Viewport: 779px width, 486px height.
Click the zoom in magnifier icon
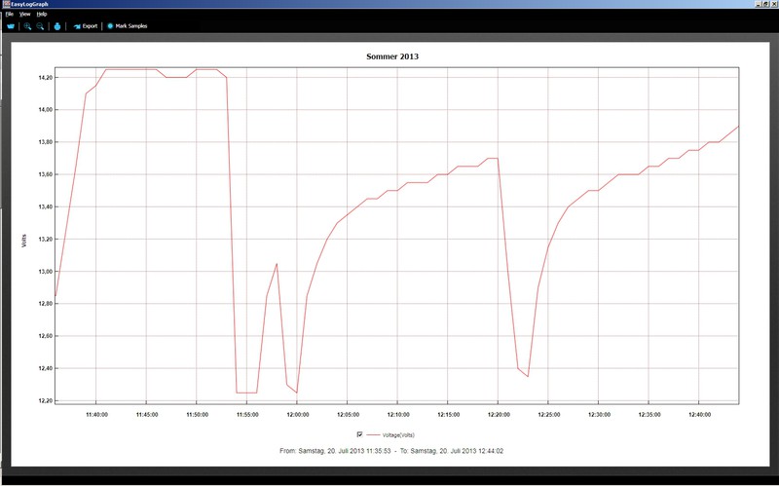pos(28,26)
